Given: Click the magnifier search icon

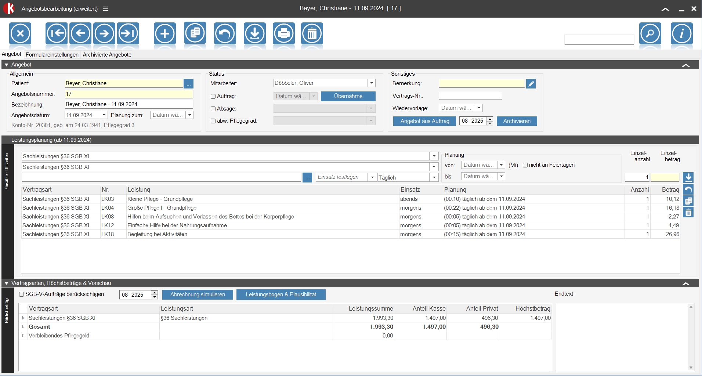Looking at the screenshot, I should click(x=650, y=34).
